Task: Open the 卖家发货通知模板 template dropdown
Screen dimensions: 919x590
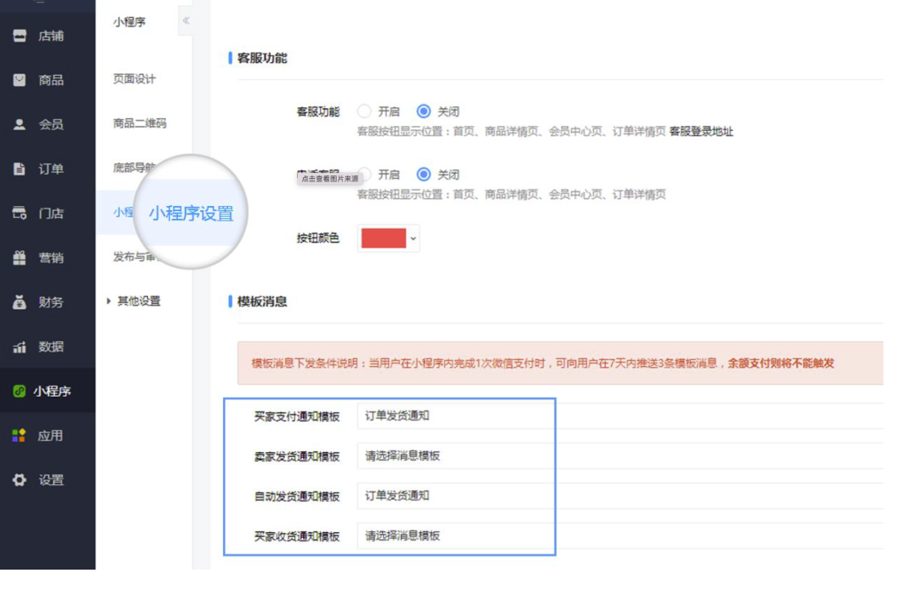Action: click(456, 455)
